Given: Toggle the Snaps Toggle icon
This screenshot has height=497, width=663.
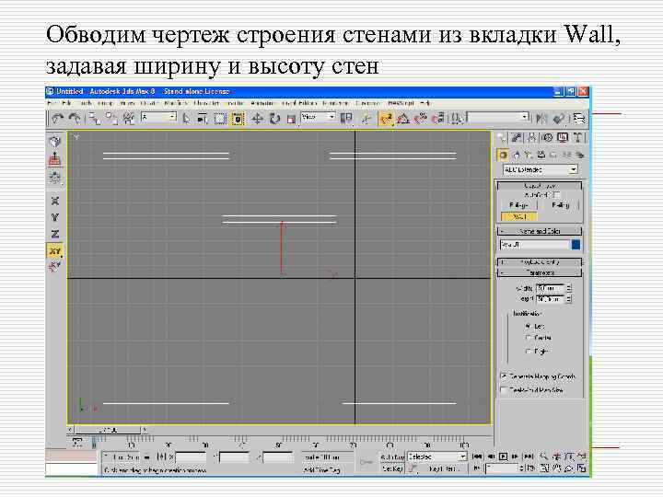Looking at the screenshot, I should (386, 119).
